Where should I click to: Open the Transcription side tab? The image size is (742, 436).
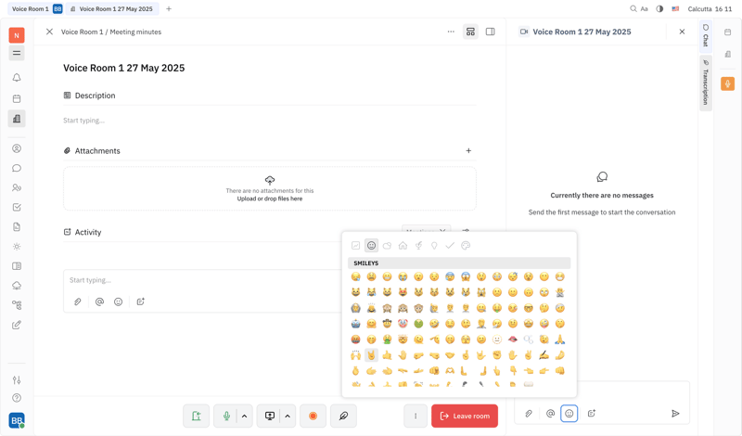pos(706,83)
